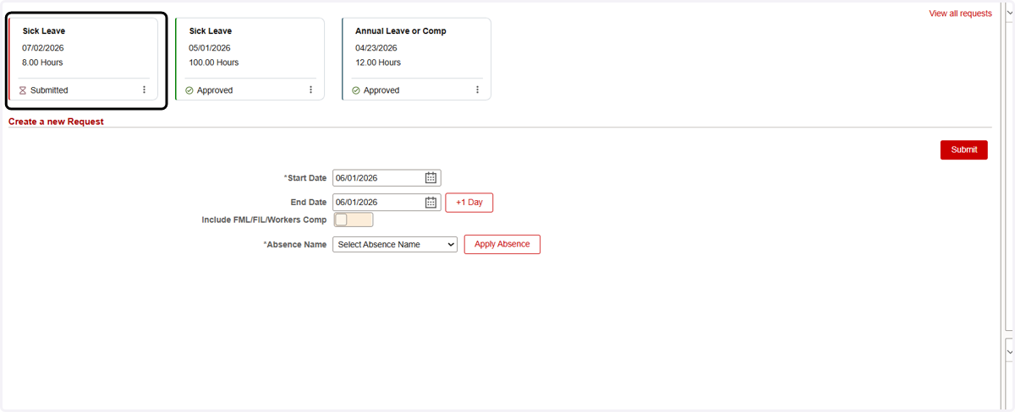Click the scroll up arrow at top right

coord(1010,14)
